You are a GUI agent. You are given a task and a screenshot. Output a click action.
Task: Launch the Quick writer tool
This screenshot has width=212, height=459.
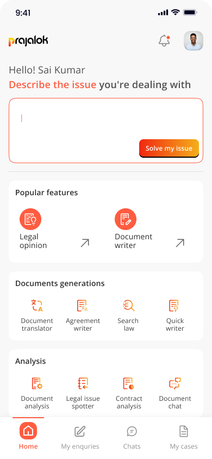(175, 315)
